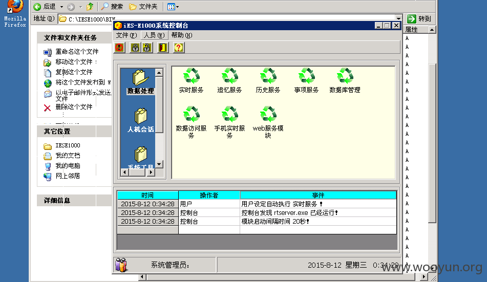Toggle the Explorer 文件夹 pane button
Image resolution: width=487 pixels, height=282 pixels.
143,7
